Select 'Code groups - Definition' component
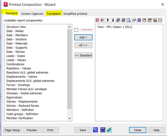167x136 pixels. tap(22, 114)
